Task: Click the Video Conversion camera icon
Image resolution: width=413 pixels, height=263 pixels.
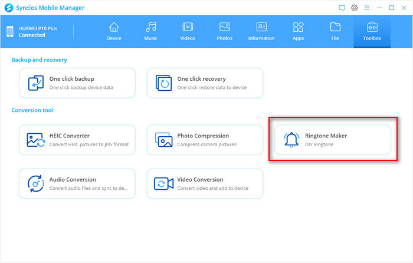Action: tap(163, 183)
